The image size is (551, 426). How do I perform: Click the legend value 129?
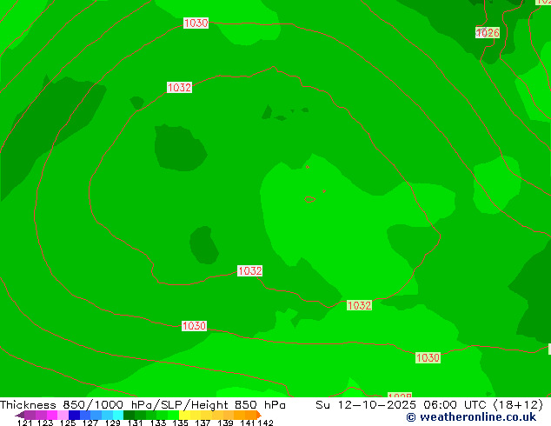tap(113, 423)
